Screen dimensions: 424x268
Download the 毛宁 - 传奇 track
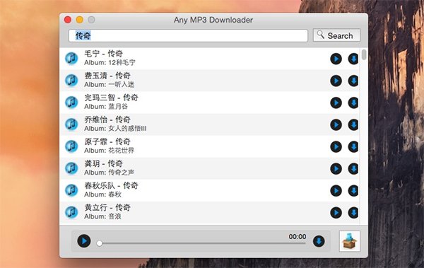point(353,59)
